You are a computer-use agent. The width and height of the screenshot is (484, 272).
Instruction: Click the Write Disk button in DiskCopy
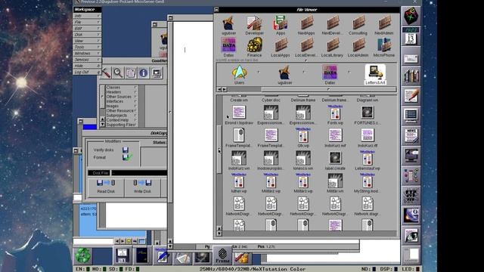coord(142,187)
